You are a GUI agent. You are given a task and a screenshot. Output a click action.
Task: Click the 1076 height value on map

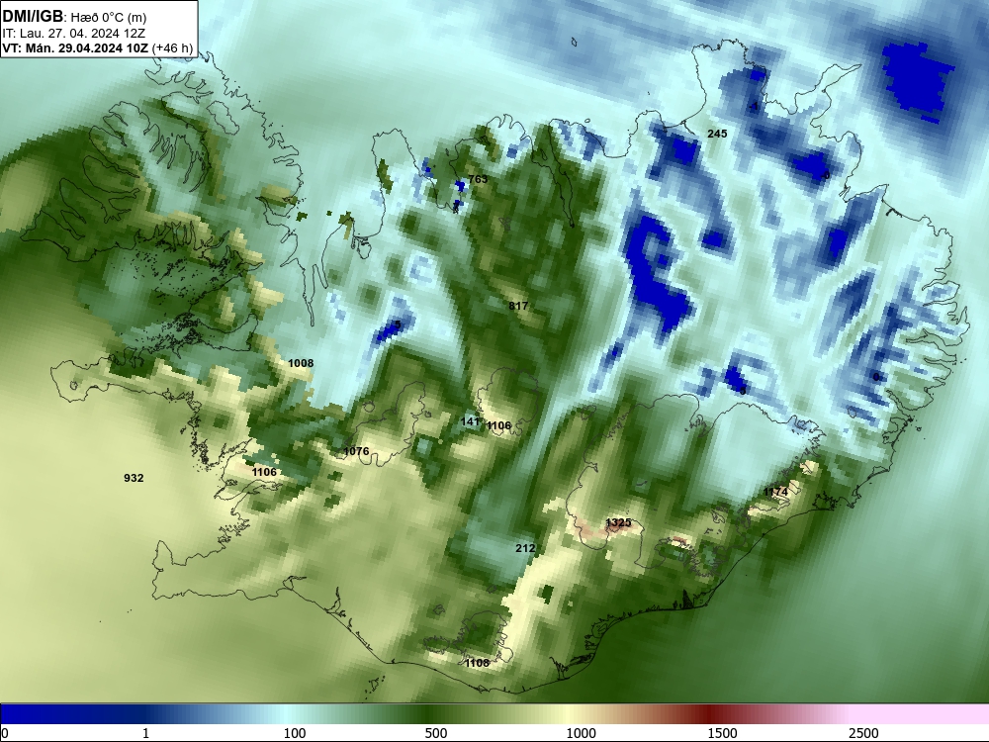pos(356,452)
